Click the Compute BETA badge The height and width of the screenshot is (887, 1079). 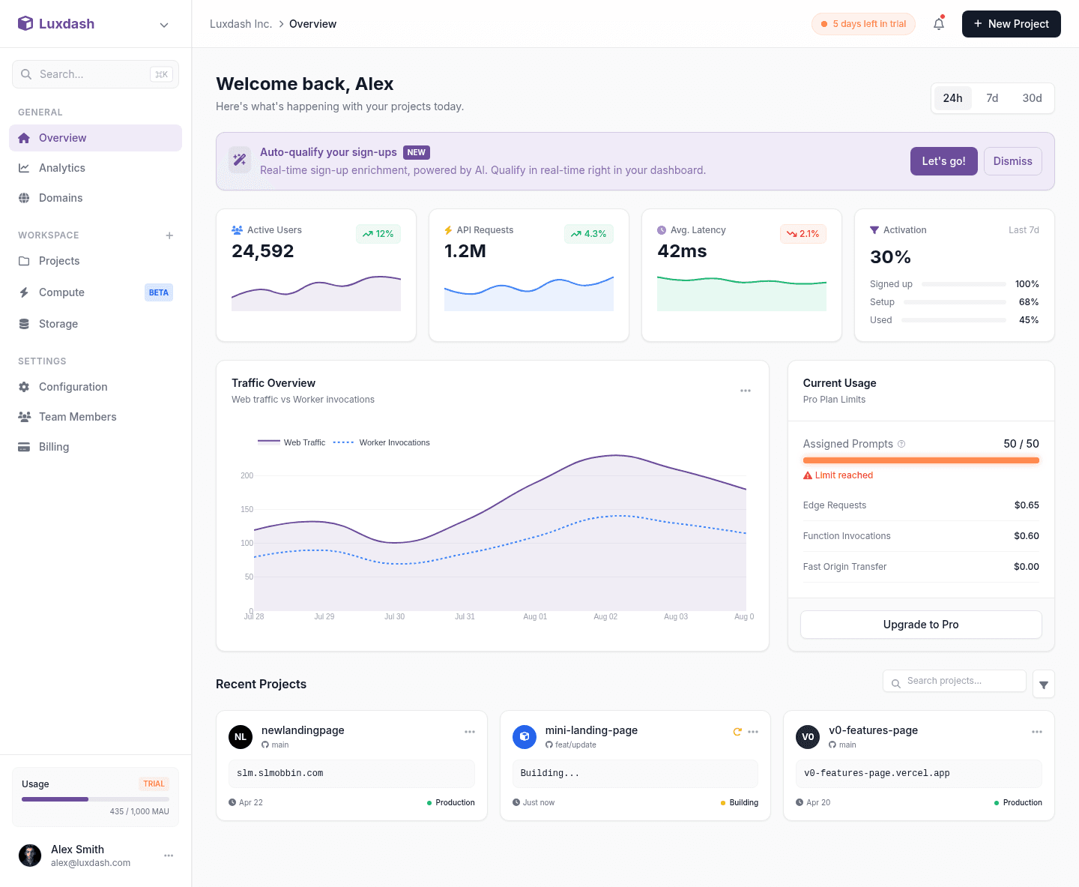[159, 292]
